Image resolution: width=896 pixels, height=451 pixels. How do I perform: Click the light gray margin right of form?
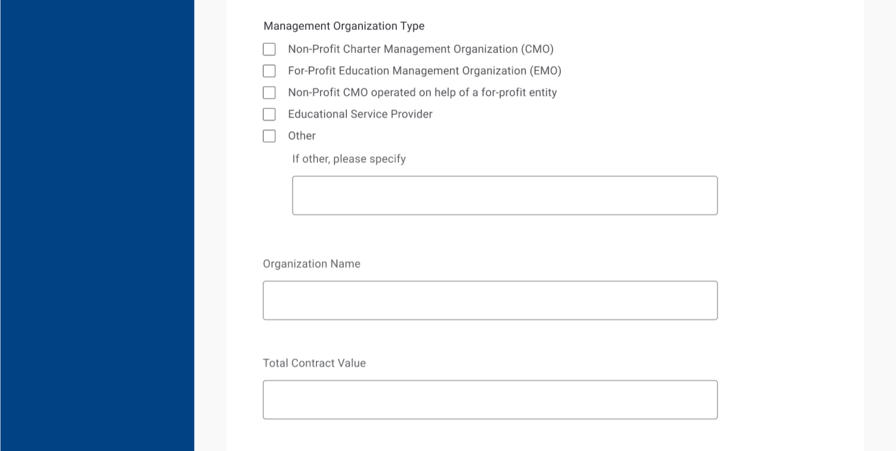point(880,225)
